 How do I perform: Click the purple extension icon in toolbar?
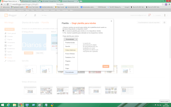(166, 4)
